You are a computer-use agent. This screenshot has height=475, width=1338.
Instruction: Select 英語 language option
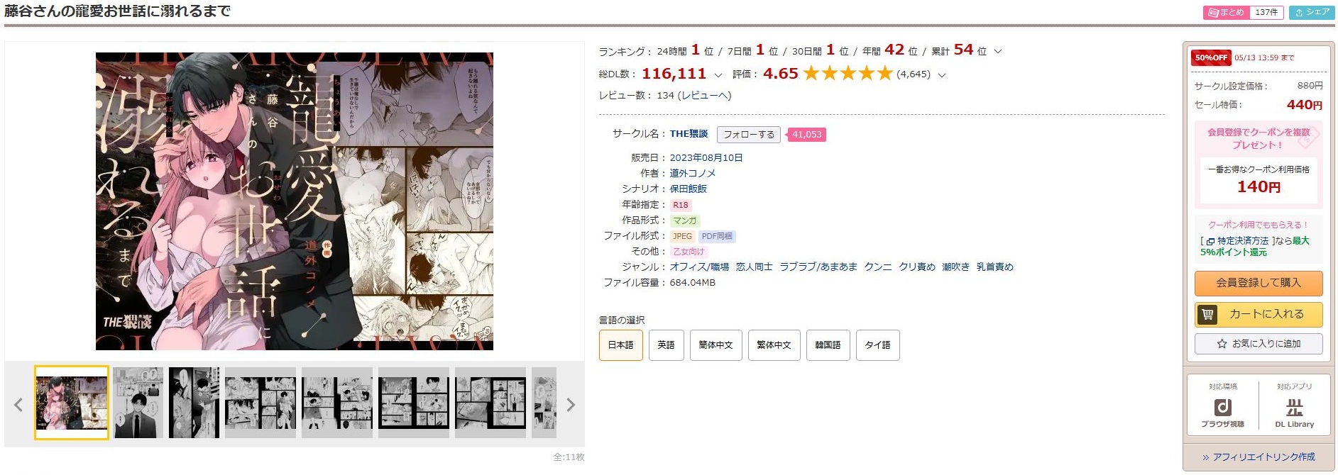[666, 345]
